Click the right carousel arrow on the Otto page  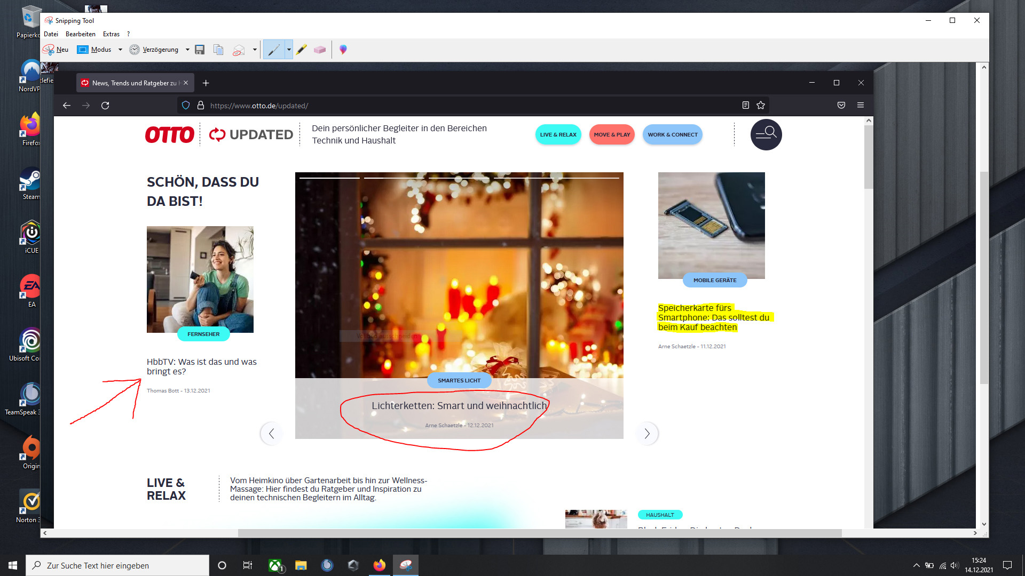647,434
